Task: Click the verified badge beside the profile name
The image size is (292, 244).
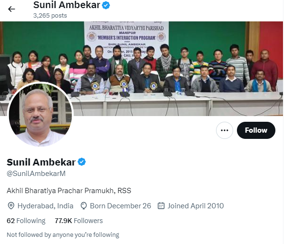Action: (x=82, y=162)
